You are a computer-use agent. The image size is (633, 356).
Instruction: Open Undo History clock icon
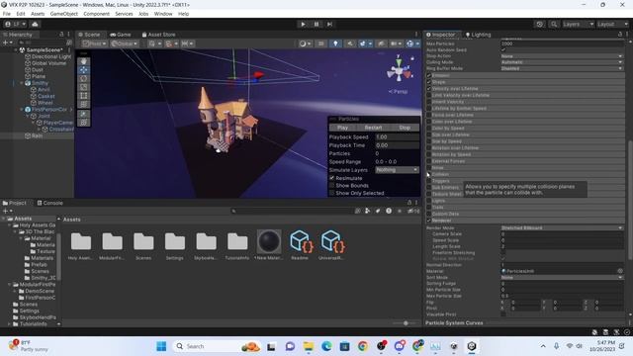point(540,24)
